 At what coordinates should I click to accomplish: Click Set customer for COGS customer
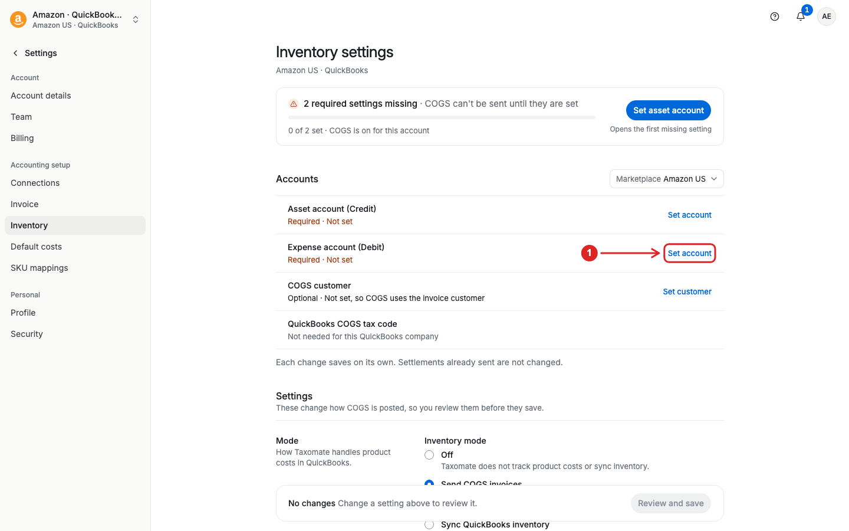pos(687,291)
